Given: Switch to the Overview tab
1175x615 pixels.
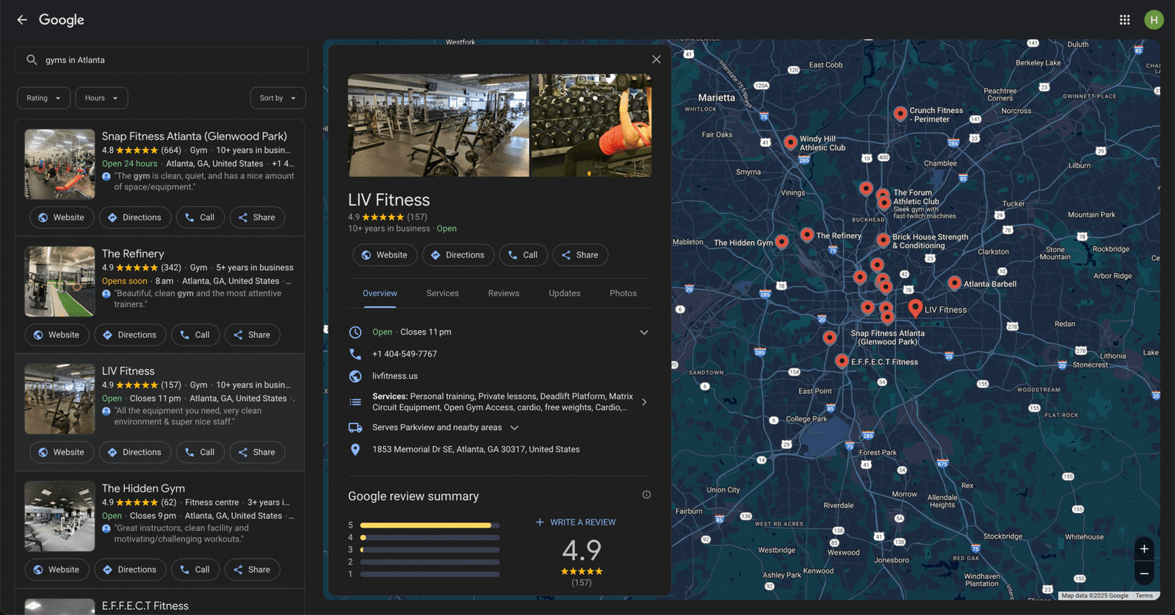Looking at the screenshot, I should tap(380, 294).
